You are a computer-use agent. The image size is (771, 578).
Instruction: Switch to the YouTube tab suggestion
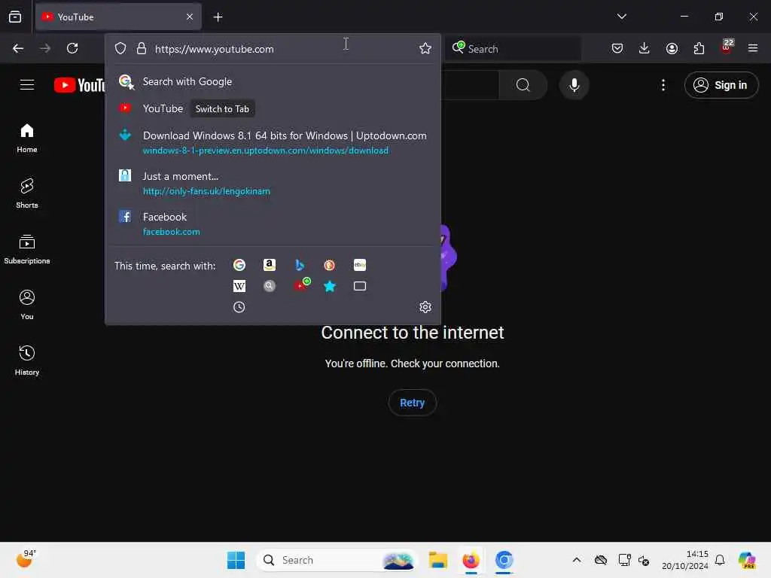click(x=273, y=108)
